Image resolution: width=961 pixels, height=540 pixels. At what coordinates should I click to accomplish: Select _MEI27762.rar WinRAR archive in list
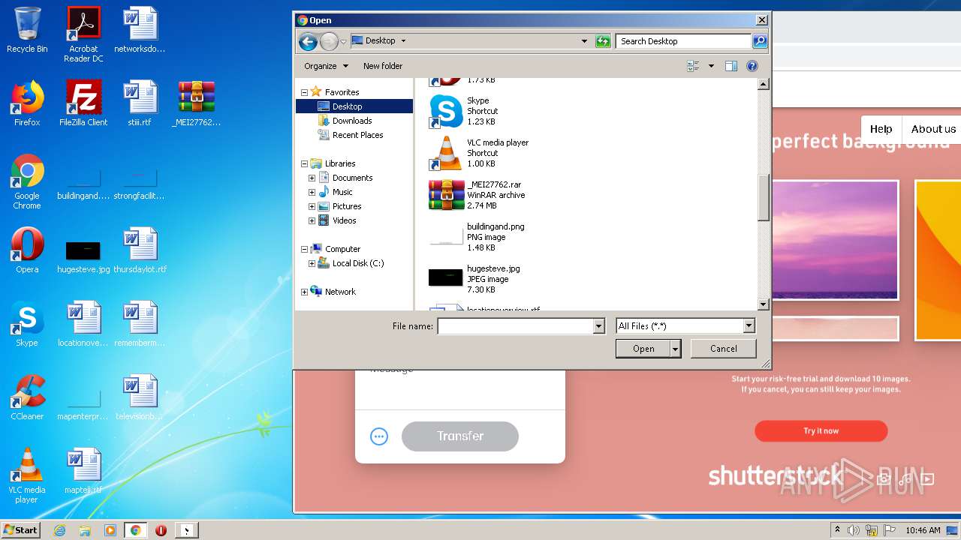click(477, 195)
